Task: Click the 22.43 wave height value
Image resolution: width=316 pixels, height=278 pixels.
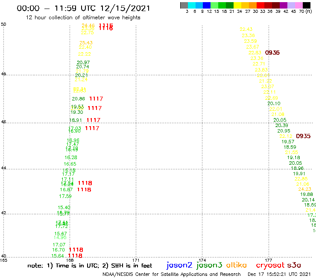Action: point(246,29)
